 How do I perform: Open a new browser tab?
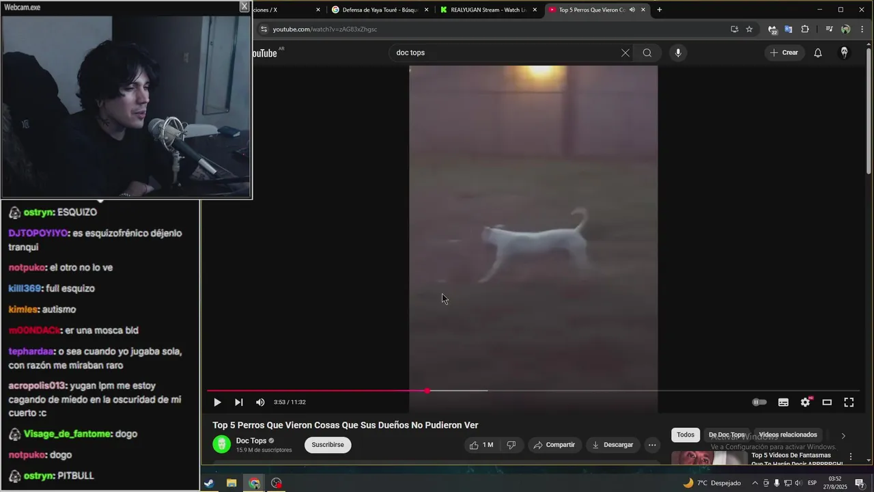pos(659,10)
